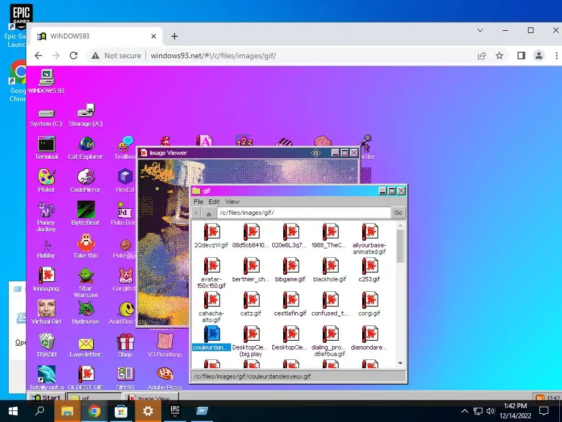
Task: Reload the Chrome page
Action: coord(74,55)
